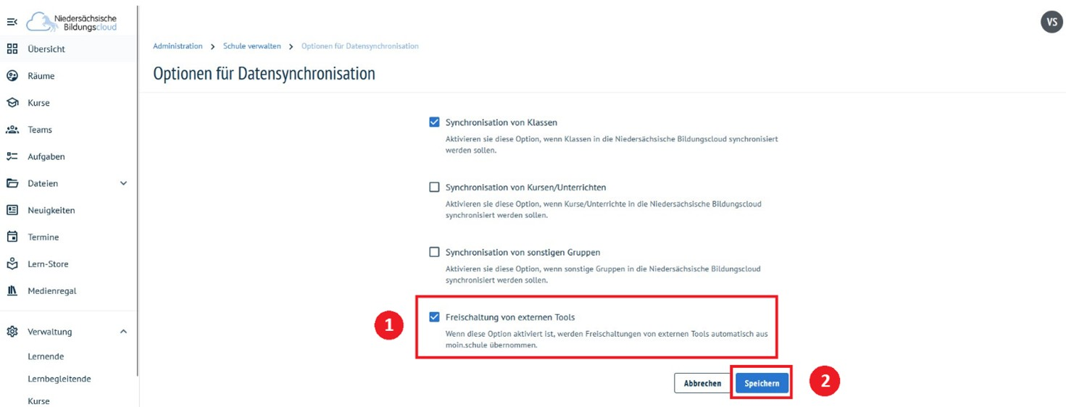Select Lernende under Verwaltung
This screenshot has width=1066, height=407.
pos(46,356)
